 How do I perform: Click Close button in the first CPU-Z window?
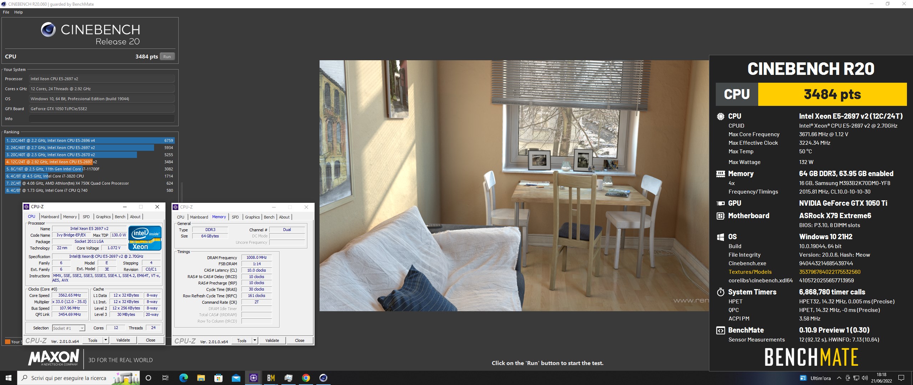click(151, 340)
